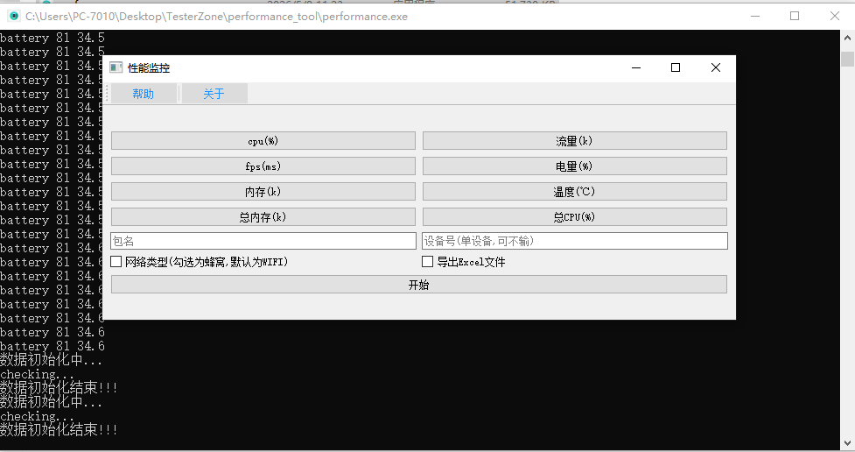Viewport: 855px width, 452px height.
Task: Minimize the performance.exe console window
Action: (755, 16)
